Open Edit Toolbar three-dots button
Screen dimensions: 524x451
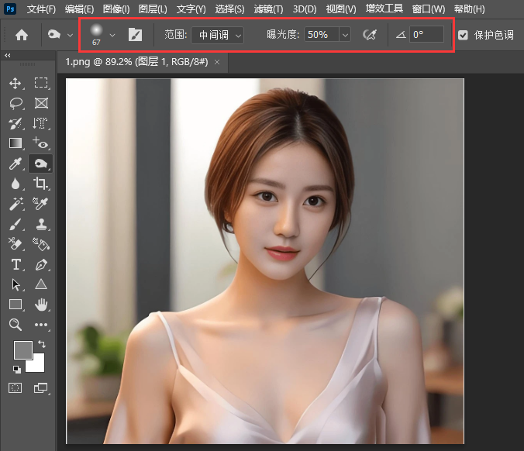click(41, 325)
